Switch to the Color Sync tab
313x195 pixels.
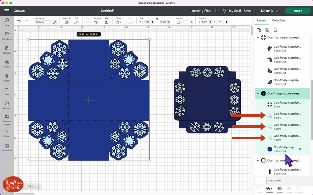tap(279, 20)
